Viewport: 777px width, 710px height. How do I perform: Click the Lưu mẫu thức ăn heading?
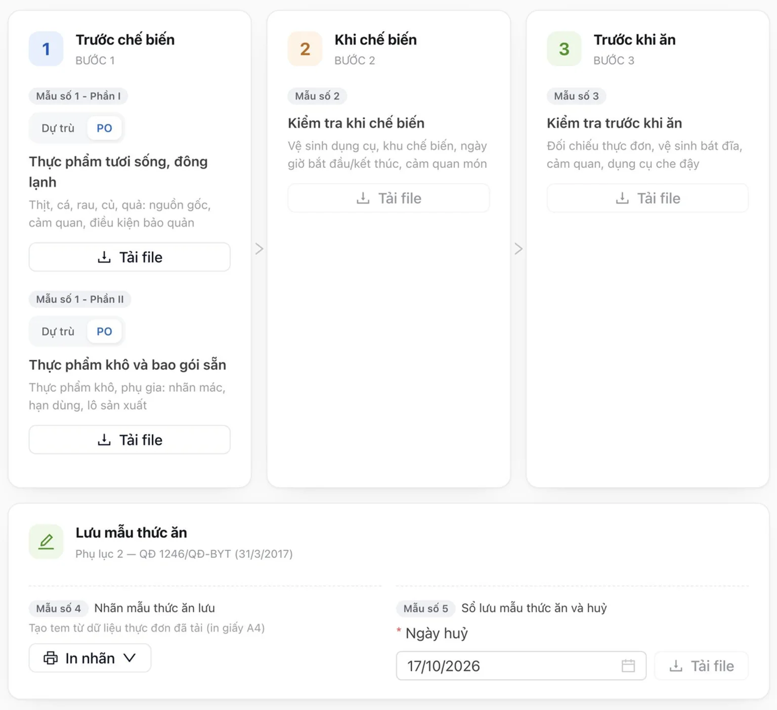[x=131, y=533]
